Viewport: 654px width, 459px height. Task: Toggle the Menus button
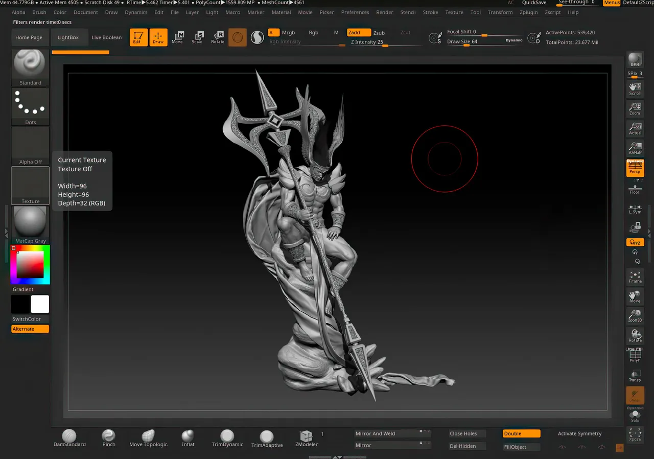tap(612, 3)
